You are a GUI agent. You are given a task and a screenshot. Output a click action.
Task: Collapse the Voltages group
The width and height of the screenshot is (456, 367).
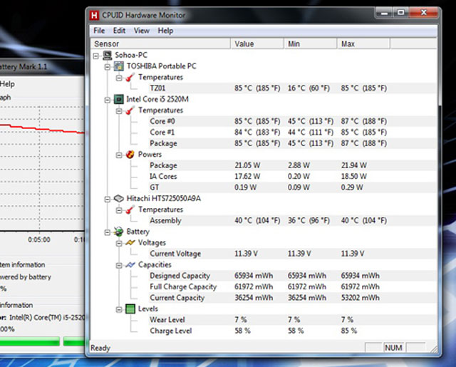click(x=119, y=244)
